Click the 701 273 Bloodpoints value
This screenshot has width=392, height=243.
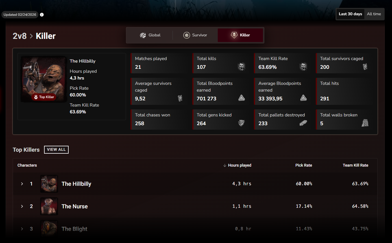click(x=206, y=99)
